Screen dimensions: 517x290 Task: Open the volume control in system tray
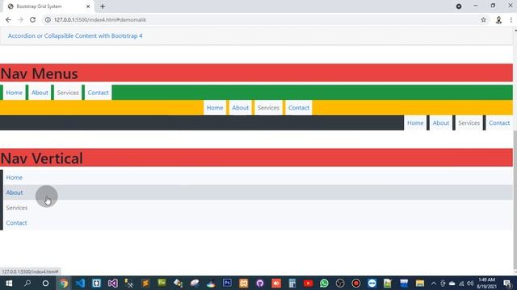point(470,283)
